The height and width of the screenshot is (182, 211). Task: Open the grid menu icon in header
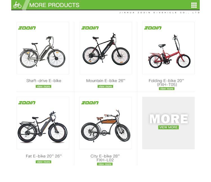point(194,5)
